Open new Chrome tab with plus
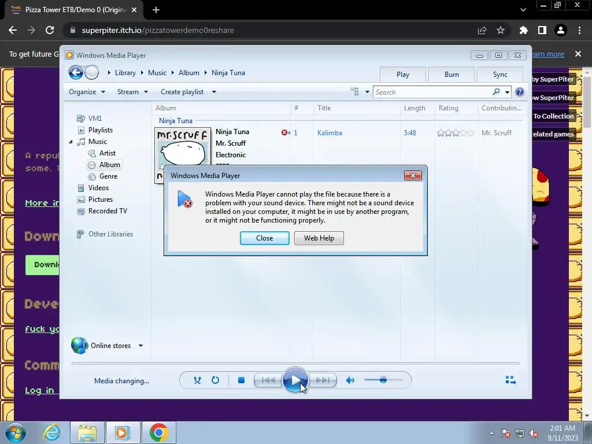Viewport: 592px width, 444px height. coord(156,10)
